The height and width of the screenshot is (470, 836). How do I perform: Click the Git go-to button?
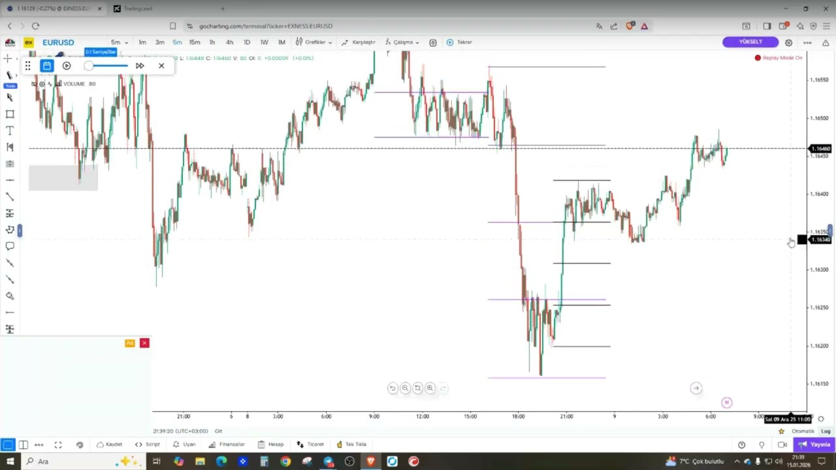219,431
